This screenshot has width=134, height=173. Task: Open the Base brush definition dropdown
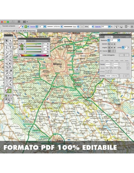pyautogui.click(x=78, y=27)
